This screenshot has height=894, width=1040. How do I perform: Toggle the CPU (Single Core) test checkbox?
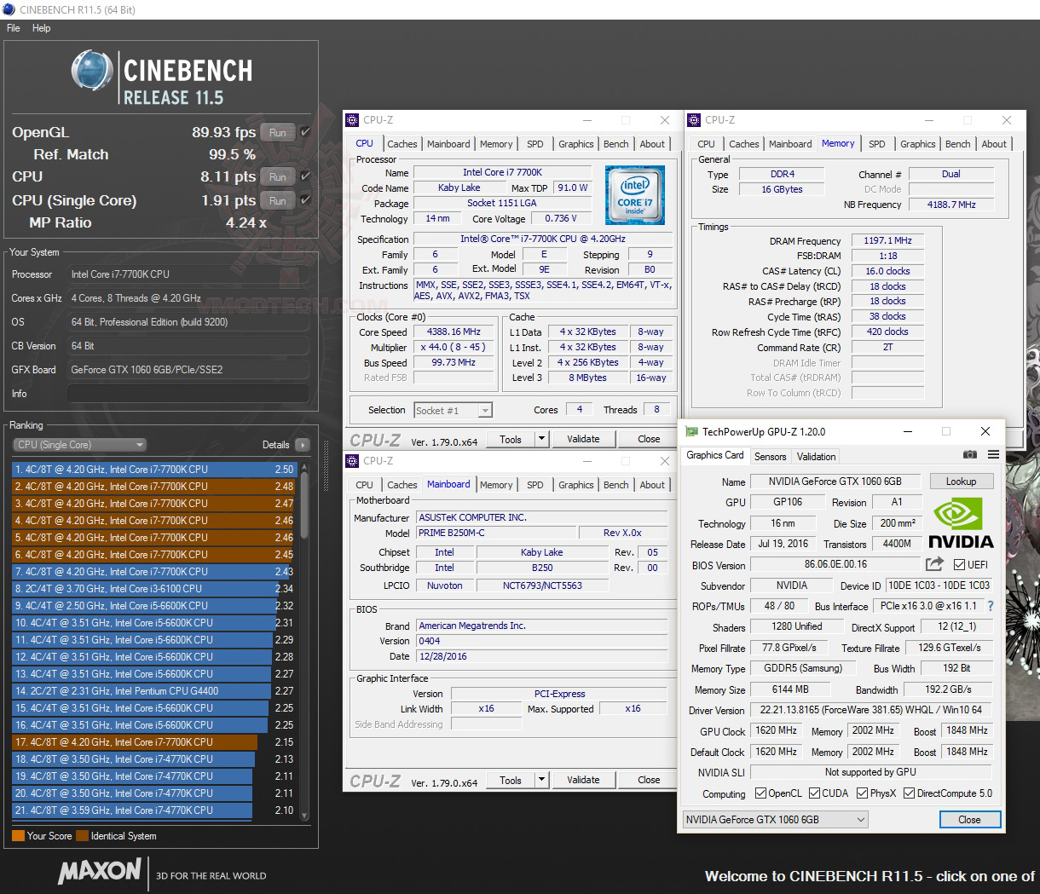(x=306, y=200)
